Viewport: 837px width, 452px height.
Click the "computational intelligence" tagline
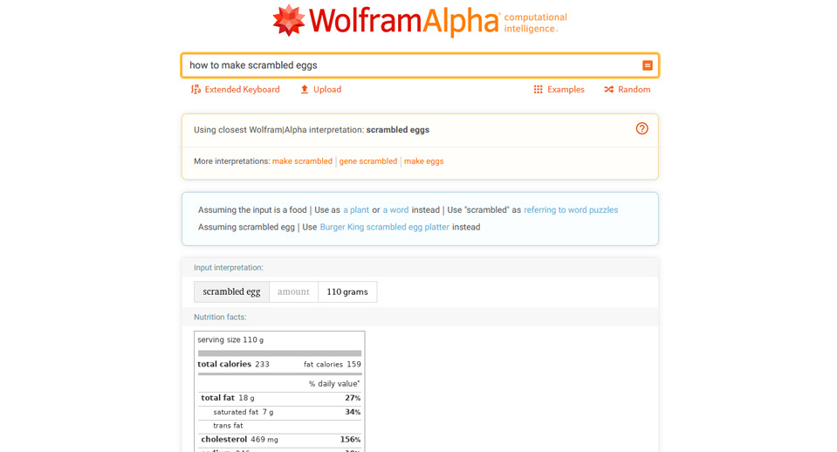pos(535,23)
